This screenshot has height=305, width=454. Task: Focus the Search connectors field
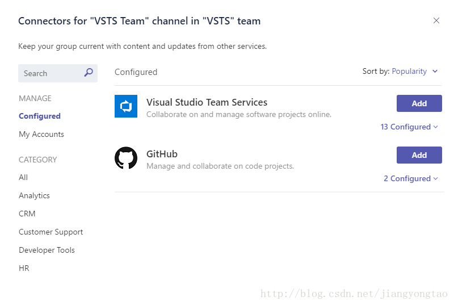tap(58, 73)
